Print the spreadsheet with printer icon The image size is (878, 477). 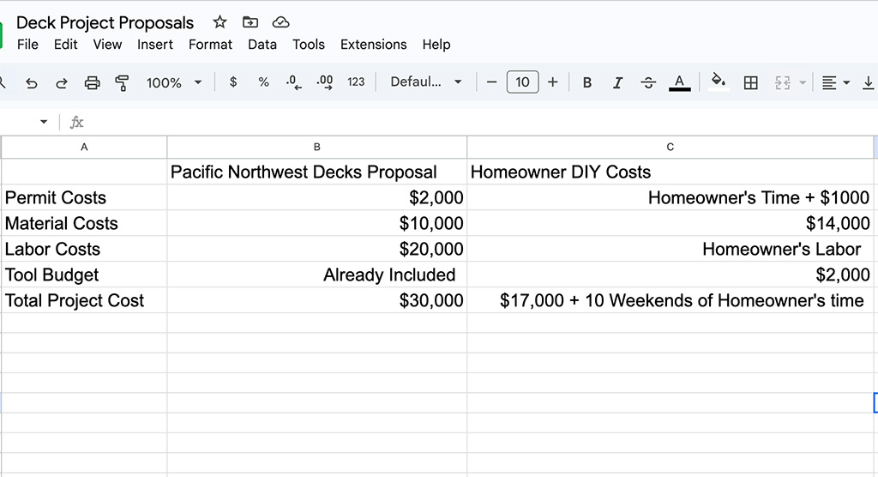point(92,83)
